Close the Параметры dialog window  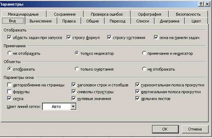[x=207, y=4]
